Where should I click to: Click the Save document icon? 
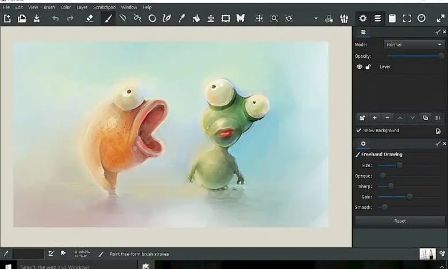click(x=37, y=18)
